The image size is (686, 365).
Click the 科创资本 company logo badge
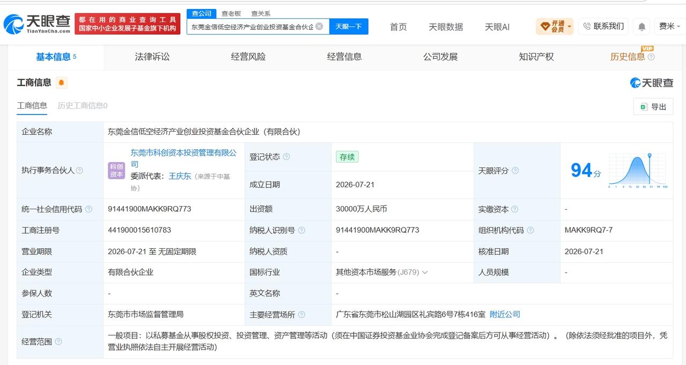[116, 171]
